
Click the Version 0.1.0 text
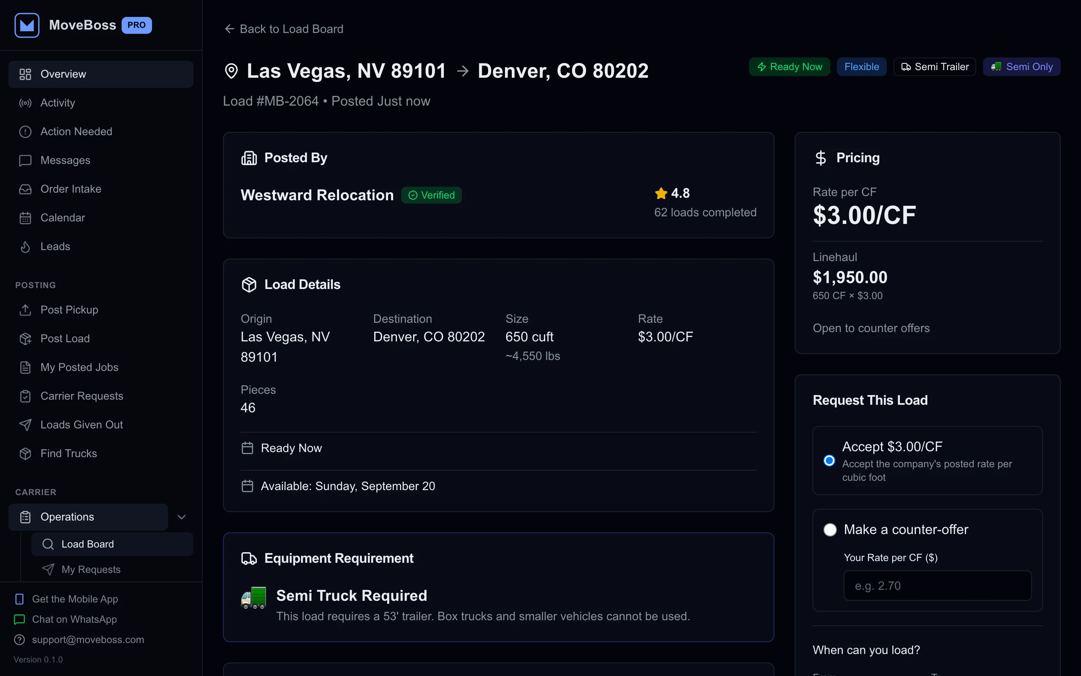[x=38, y=660]
